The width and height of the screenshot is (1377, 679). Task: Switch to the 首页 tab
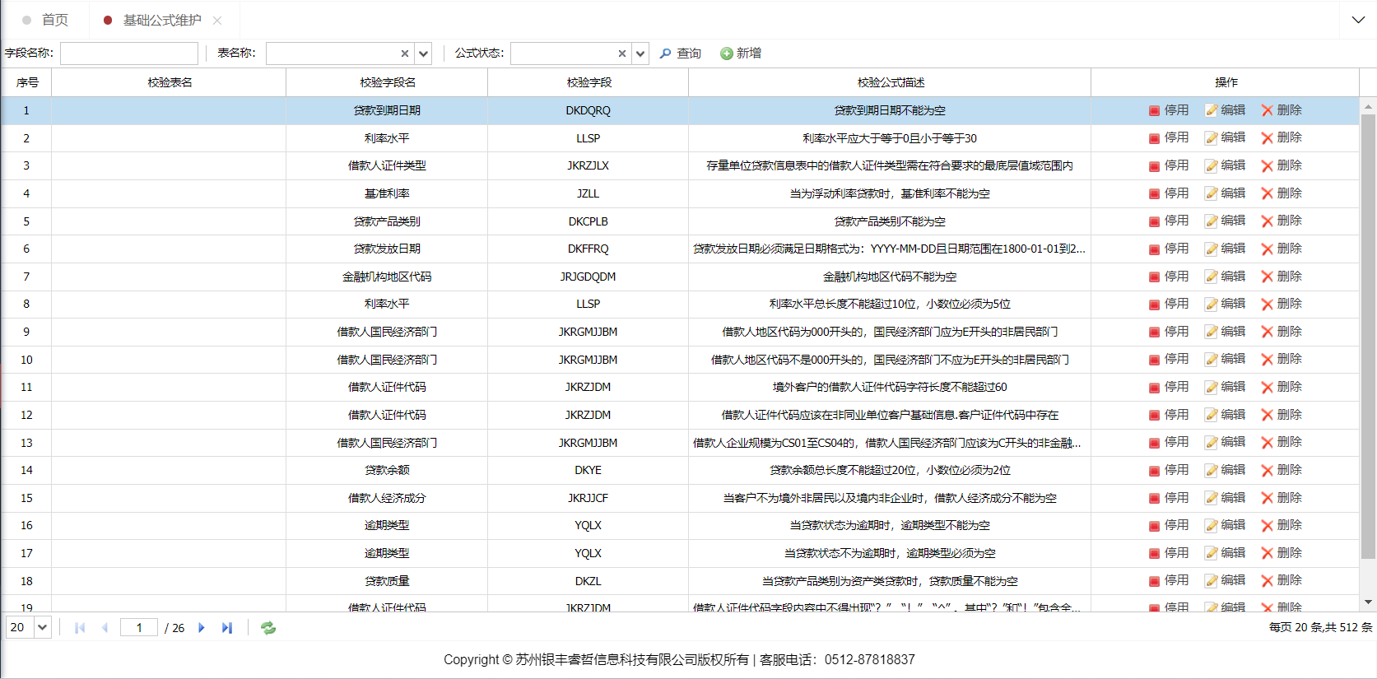tap(54, 20)
